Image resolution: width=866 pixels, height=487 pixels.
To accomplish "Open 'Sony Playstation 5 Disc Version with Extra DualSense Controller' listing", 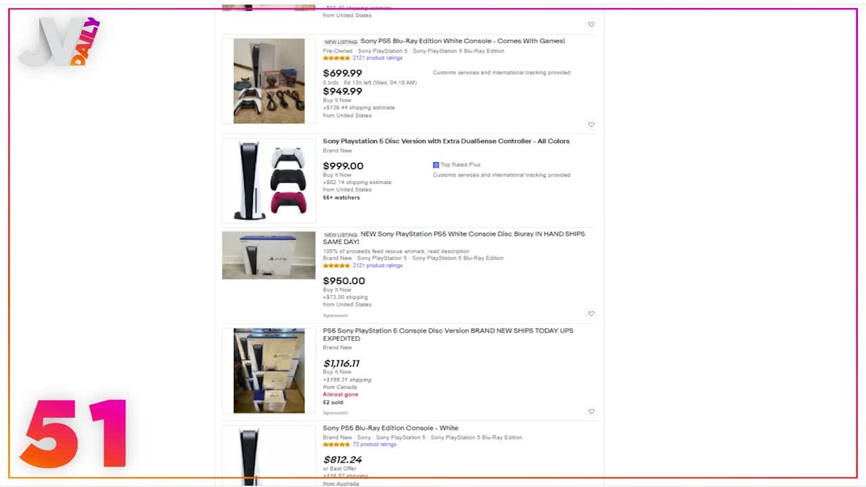I will pos(446,141).
